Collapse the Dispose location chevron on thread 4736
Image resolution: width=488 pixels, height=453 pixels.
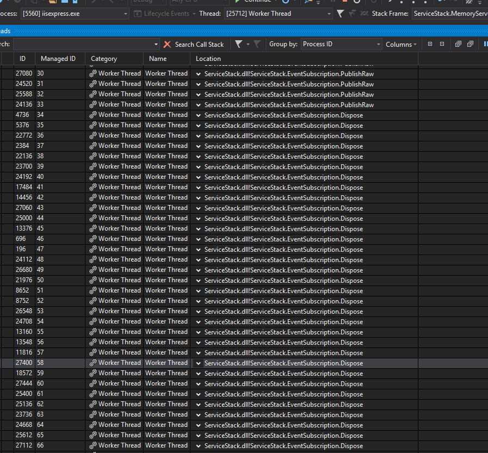pyautogui.click(x=197, y=115)
